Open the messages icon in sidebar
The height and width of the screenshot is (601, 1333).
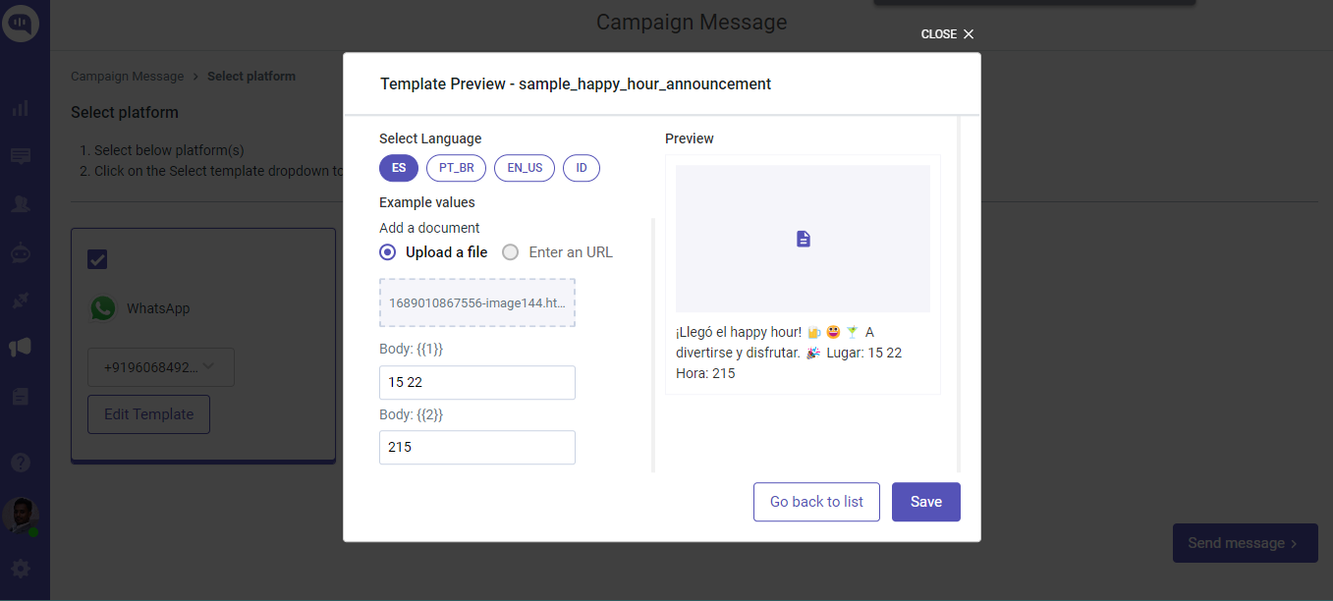[21, 156]
